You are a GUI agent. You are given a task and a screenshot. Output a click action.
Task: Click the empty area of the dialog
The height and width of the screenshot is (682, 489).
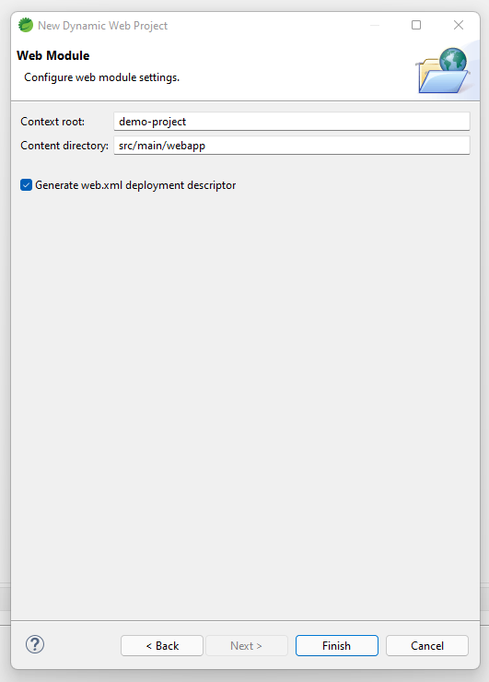(245, 392)
